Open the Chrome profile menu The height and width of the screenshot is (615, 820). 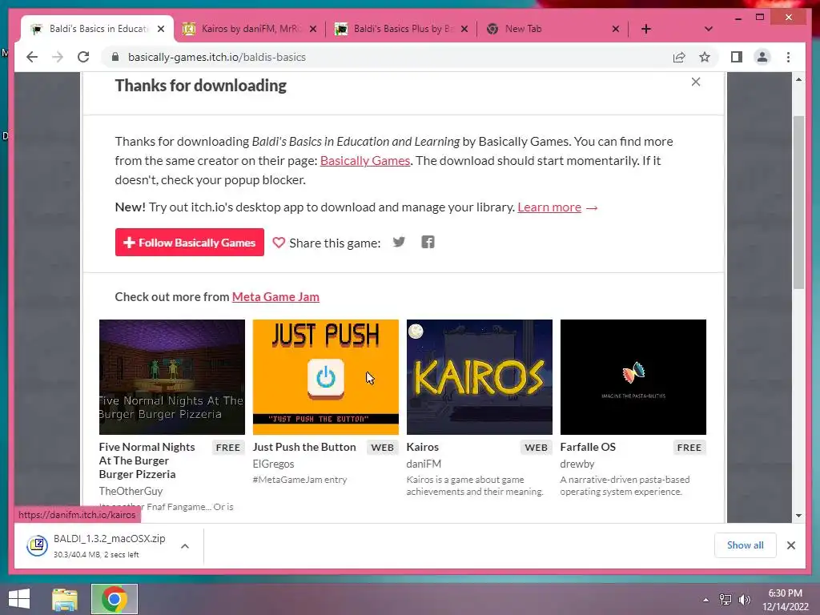coord(762,57)
